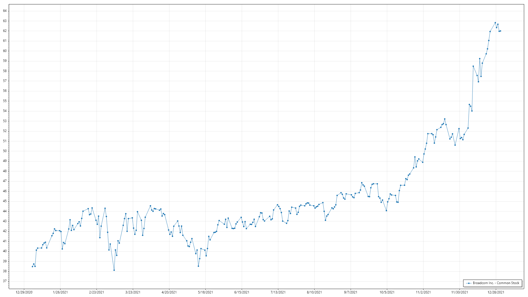Select the 12/29/2020 x-axis date label
The image size is (528, 297).
[x=24, y=292]
